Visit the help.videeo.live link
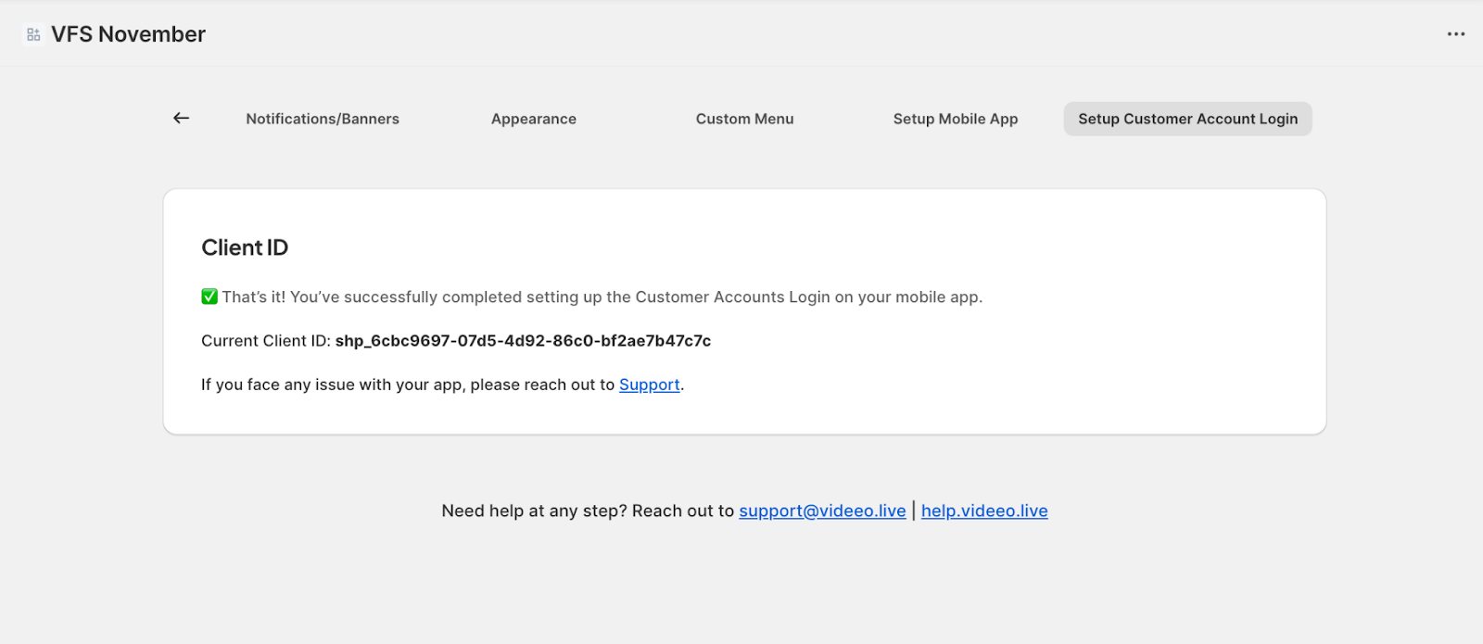Screen dimensions: 1483x644 pyautogui.click(x=984, y=511)
